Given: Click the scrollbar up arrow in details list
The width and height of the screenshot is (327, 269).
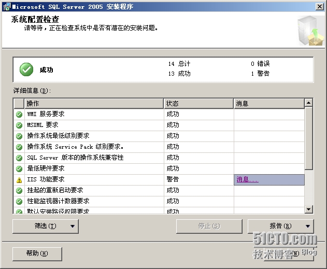Looking at the screenshot, I should click(309, 103).
